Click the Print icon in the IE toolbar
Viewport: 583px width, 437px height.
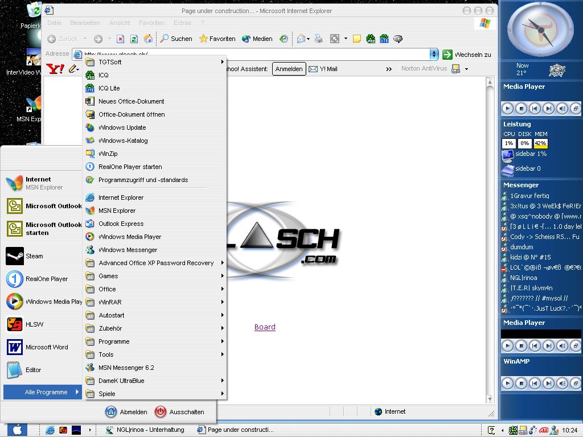(x=319, y=39)
